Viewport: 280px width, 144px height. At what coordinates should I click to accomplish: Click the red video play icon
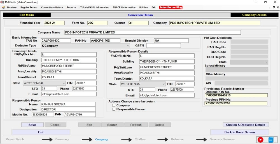click(x=260, y=140)
